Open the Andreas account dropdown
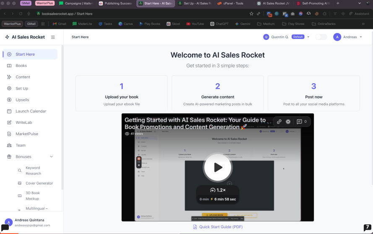Image resolution: width=373 pixels, height=234 pixels. (348, 37)
